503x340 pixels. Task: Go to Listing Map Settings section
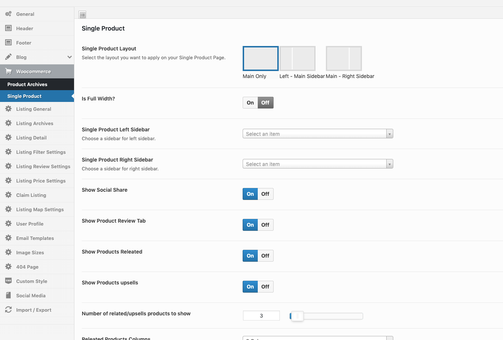pos(40,209)
